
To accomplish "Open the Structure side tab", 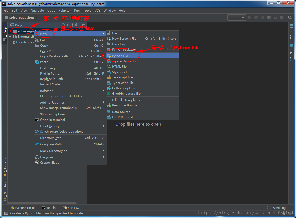I will coord(5,191).
